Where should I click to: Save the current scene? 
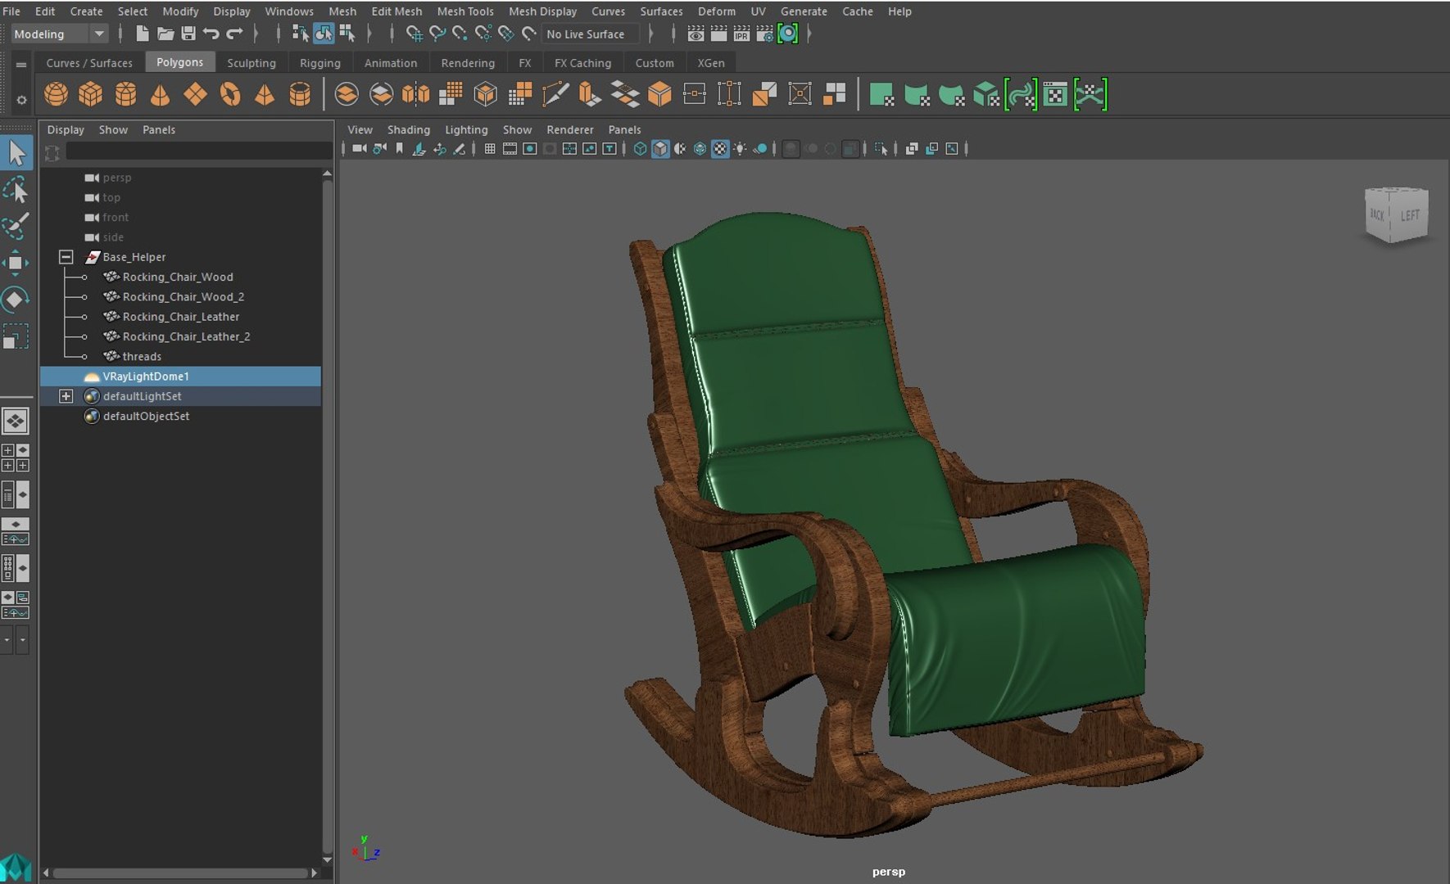[x=188, y=34]
